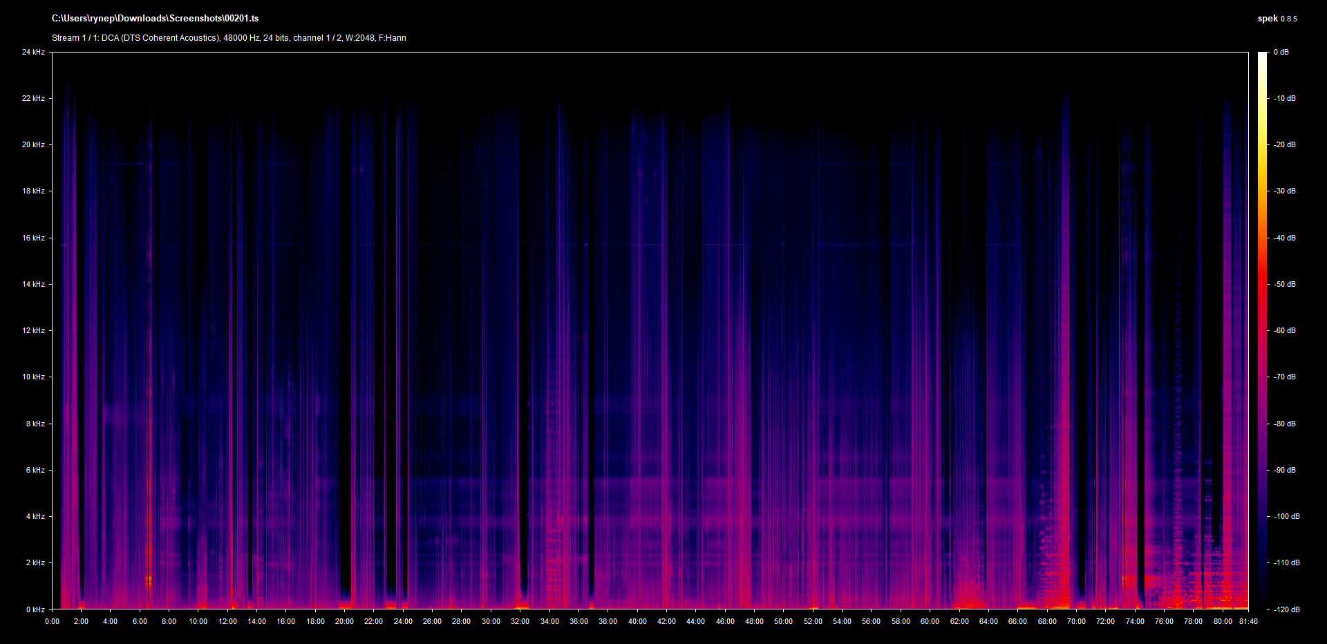
Task: Click the 10 kHz frequency axis label
Action: pyautogui.click(x=33, y=377)
